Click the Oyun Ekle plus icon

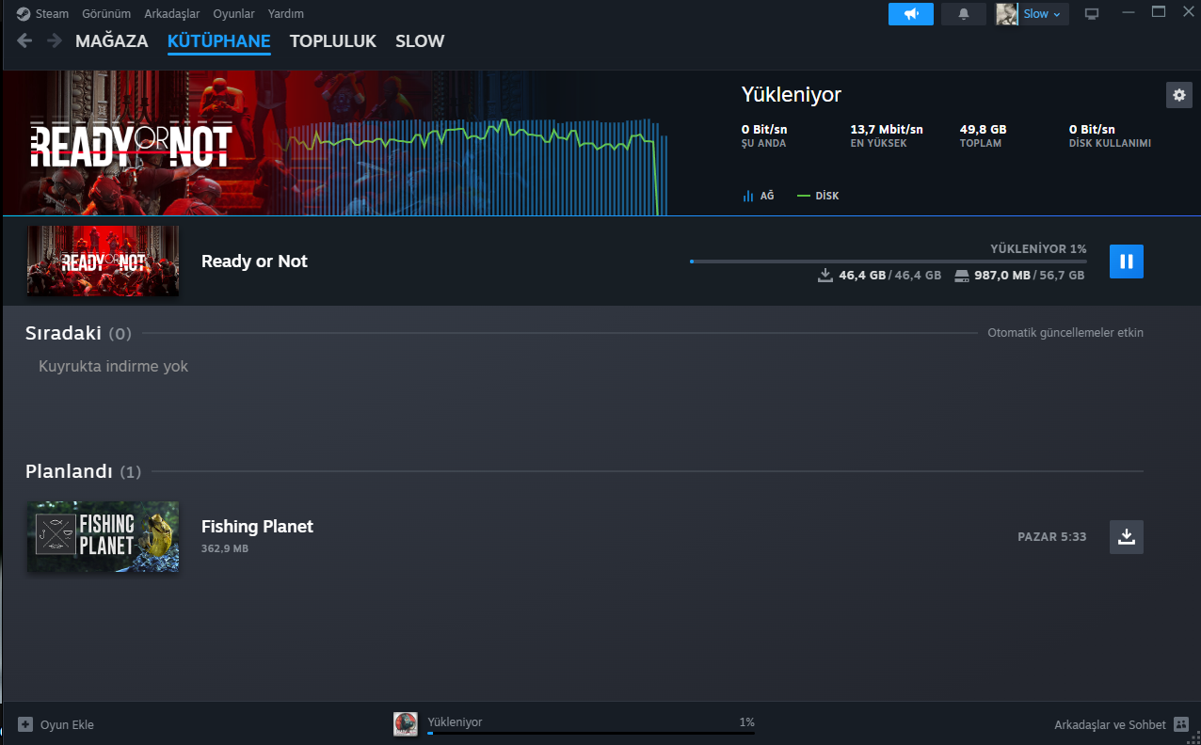pyautogui.click(x=25, y=724)
